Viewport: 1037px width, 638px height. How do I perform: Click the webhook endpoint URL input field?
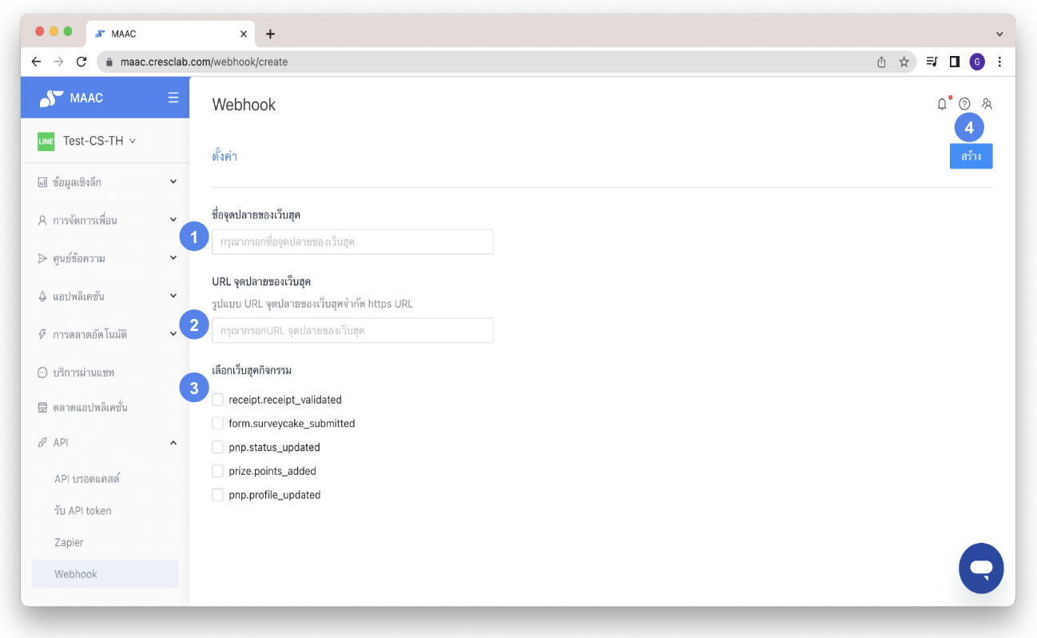click(x=352, y=330)
